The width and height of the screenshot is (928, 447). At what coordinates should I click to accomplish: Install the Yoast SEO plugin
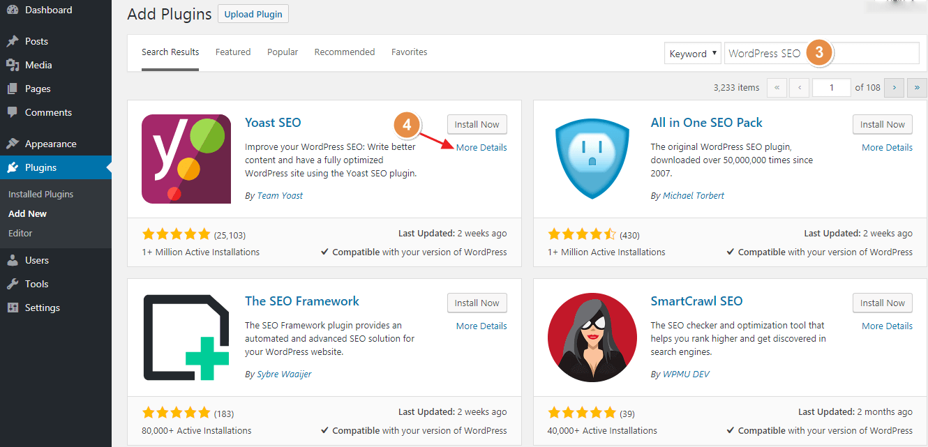pos(477,125)
